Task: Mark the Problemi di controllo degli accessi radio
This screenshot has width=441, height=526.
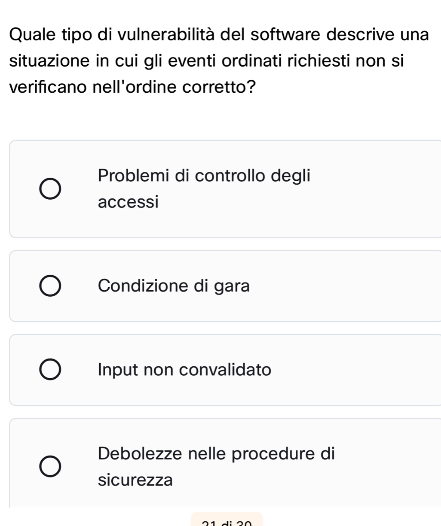Action: 50,189
